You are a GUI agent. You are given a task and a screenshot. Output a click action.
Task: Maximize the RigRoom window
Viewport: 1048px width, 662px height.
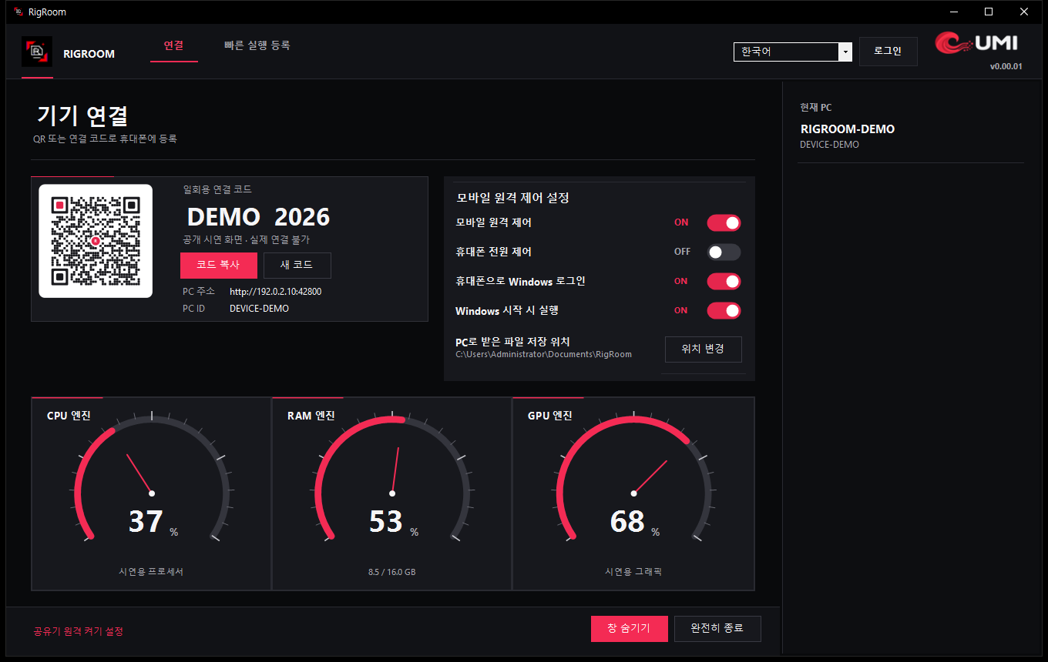(988, 12)
